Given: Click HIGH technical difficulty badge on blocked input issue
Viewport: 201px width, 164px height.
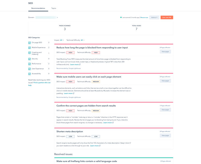Looking at the screenshot, I should coord(96,53).
